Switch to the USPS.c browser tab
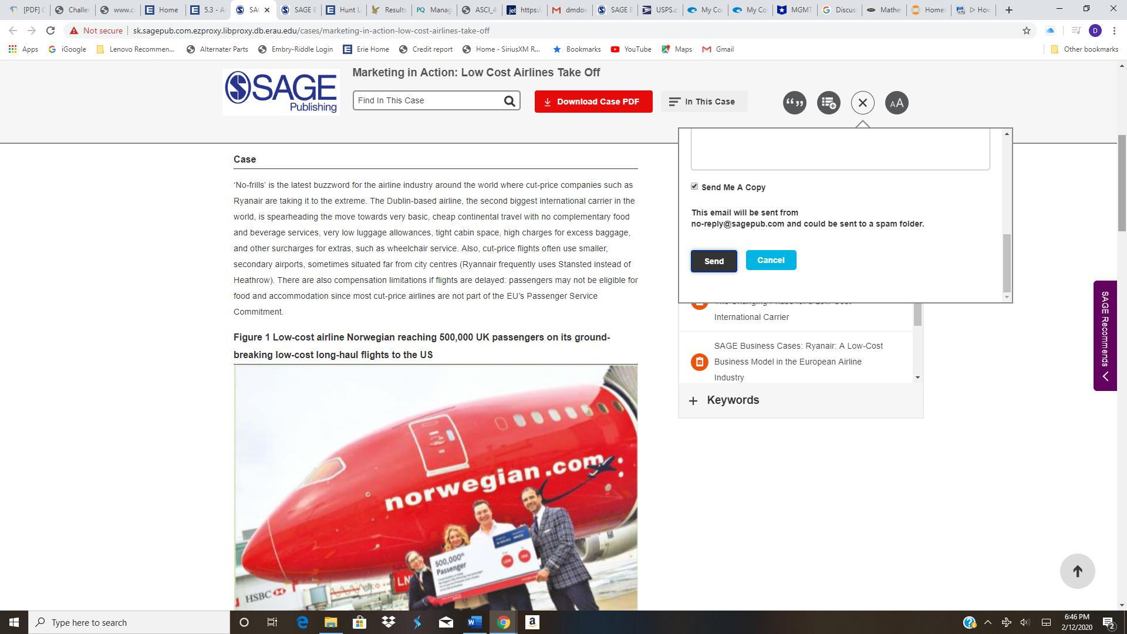The image size is (1127, 634). [x=660, y=9]
